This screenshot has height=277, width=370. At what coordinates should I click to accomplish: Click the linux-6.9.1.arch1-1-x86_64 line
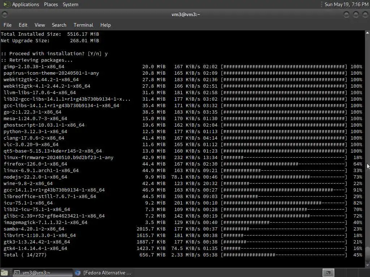[x=182, y=171]
